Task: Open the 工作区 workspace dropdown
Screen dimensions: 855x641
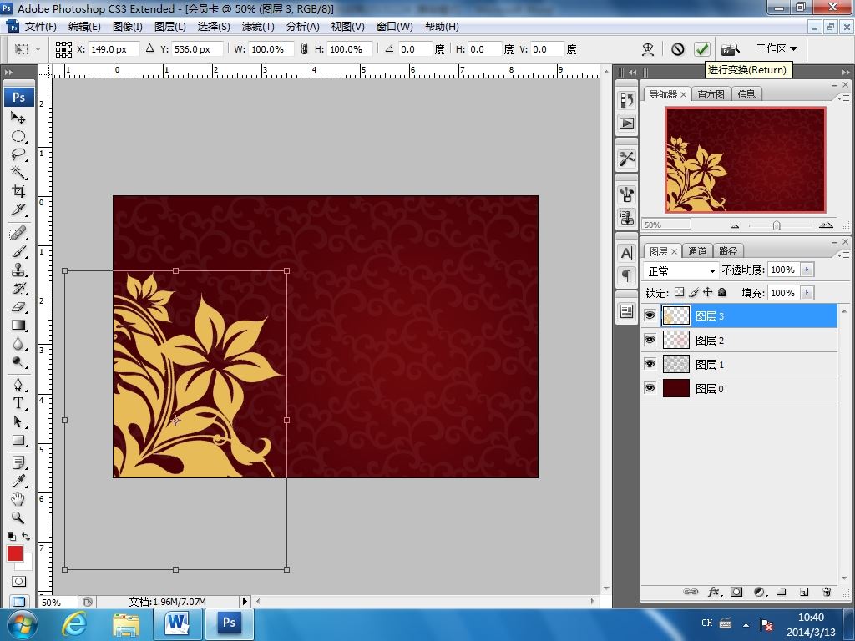Action: pyautogui.click(x=777, y=49)
